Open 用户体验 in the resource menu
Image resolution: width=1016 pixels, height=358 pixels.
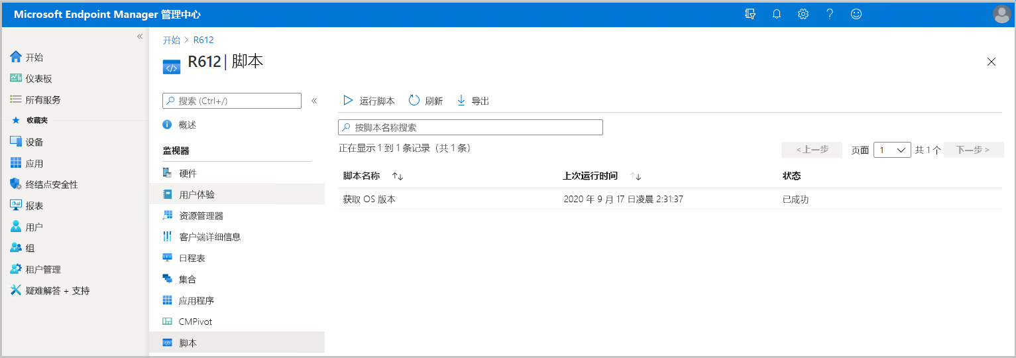coord(237,194)
